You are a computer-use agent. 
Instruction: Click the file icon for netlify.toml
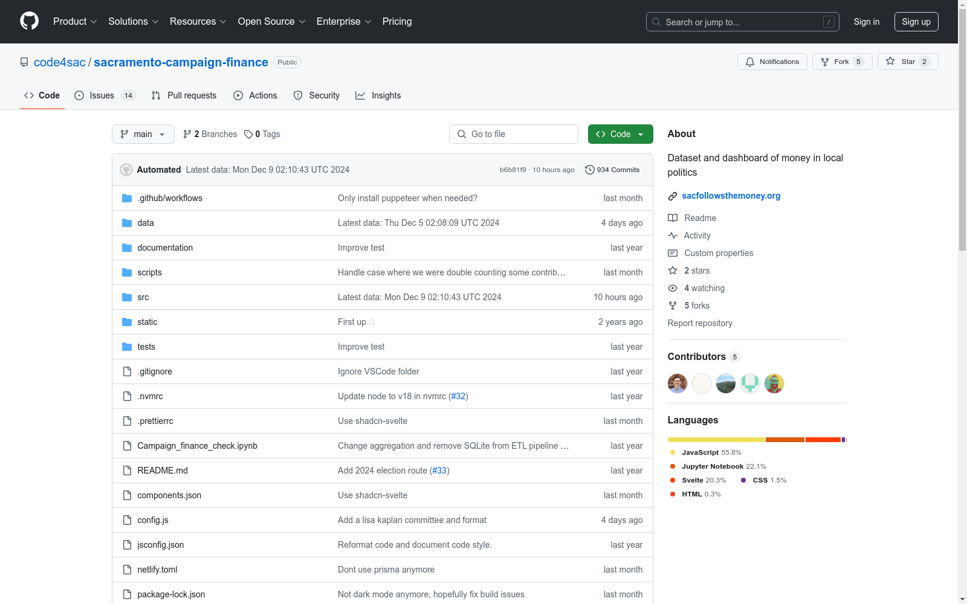(127, 570)
